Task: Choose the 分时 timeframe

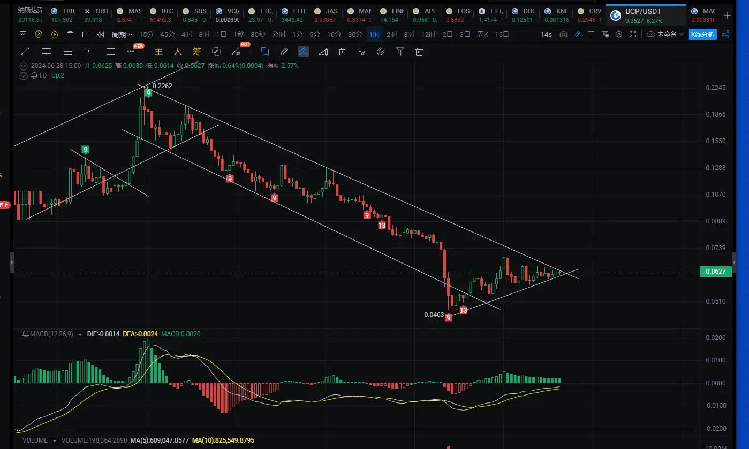Action: point(278,35)
